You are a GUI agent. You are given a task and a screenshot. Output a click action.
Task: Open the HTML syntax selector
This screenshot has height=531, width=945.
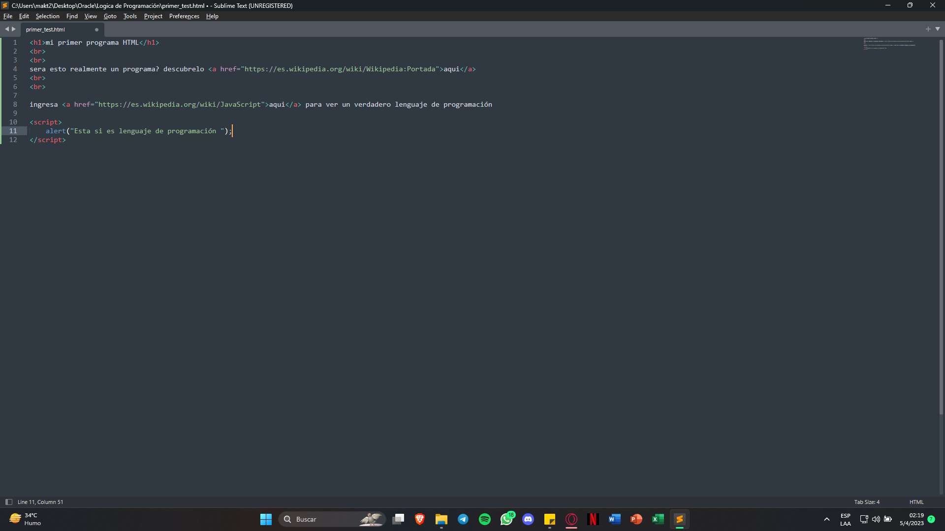pyautogui.click(x=916, y=502)
